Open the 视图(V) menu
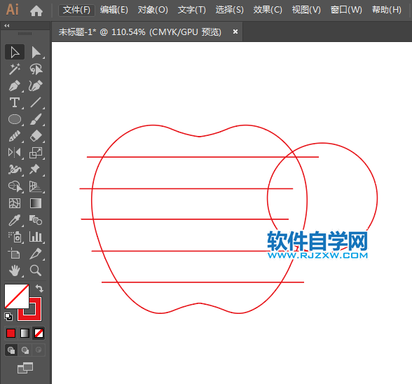 [x=306, y=11]
